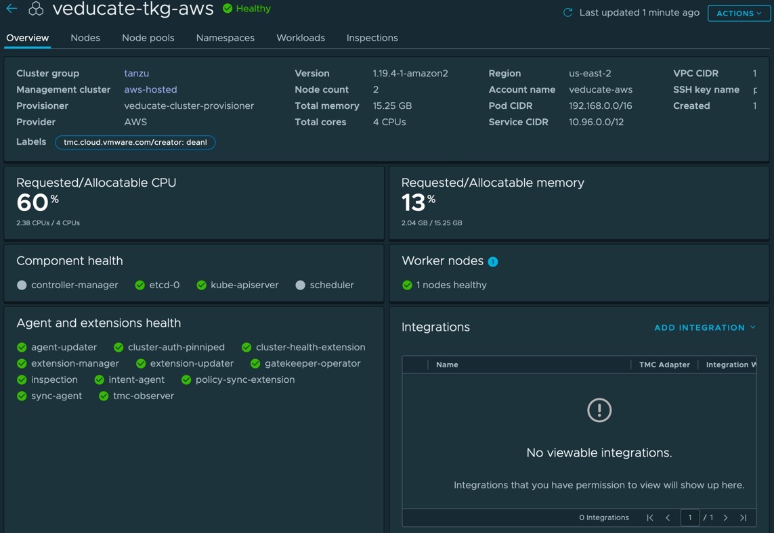Go to previous integrations page
Screen dimensions: 774x533
pos(668,517)
